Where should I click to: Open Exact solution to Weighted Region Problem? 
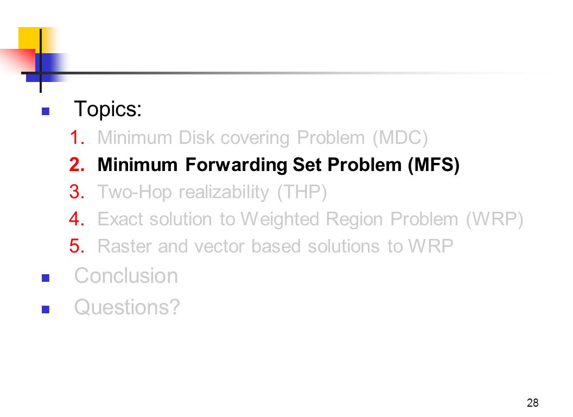[310, 219]
